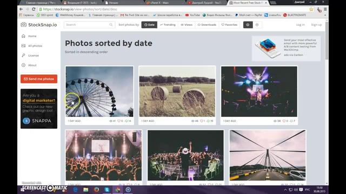Sort photos by Favorites

tap(229, 25)
